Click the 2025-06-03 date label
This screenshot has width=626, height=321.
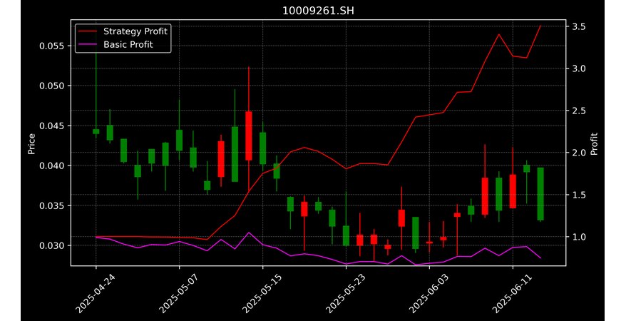[429, 294]
